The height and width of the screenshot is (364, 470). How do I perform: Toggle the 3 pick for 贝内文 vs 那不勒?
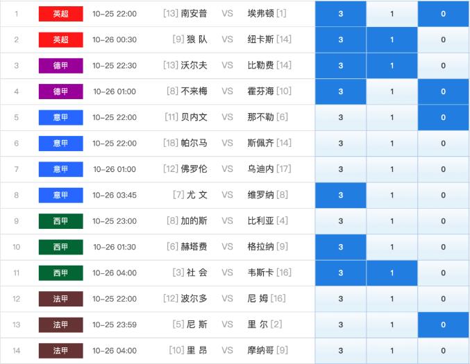340,117
